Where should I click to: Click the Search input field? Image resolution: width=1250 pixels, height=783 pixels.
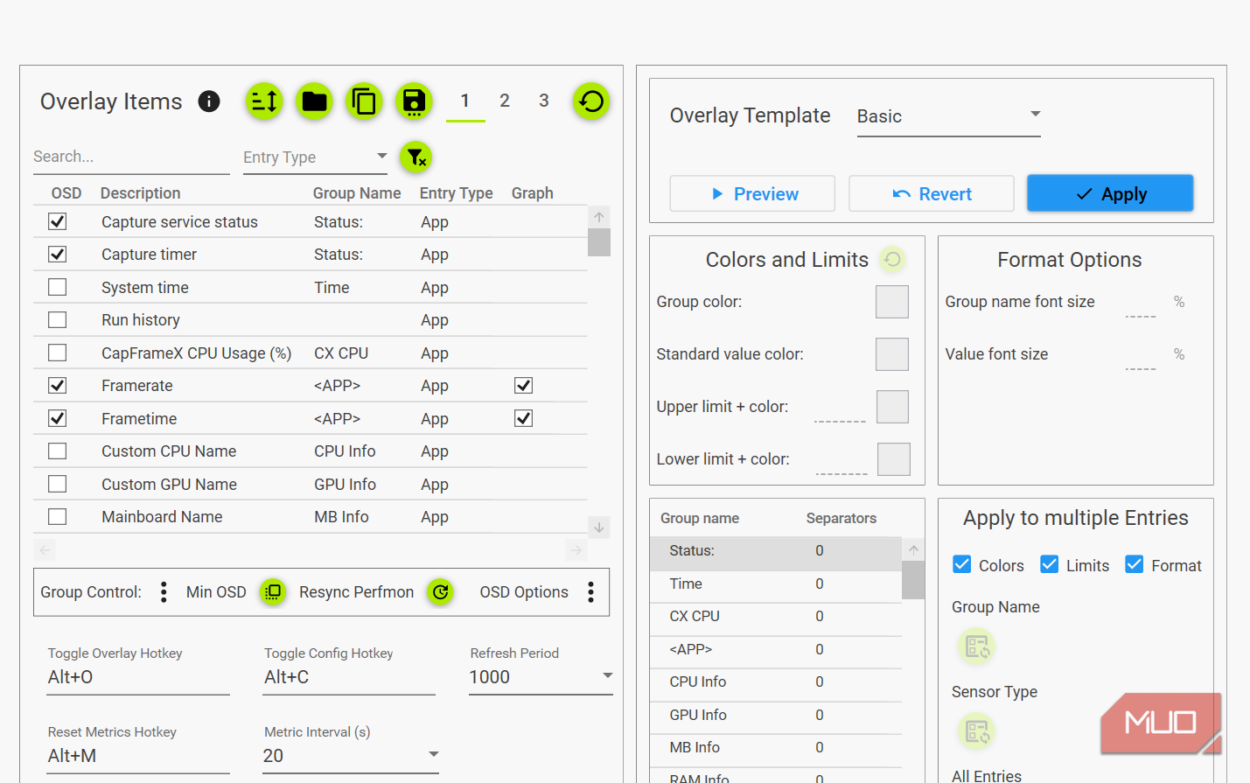coord(131,157)
